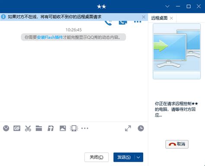Open the emoji picker in the chat toolbar
Image resolution: width=205 pixels, height=166 pixels.
tap(6, 128)
